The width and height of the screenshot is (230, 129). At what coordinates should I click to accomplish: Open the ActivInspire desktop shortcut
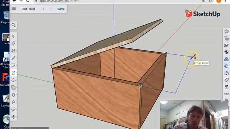point(5,100)
